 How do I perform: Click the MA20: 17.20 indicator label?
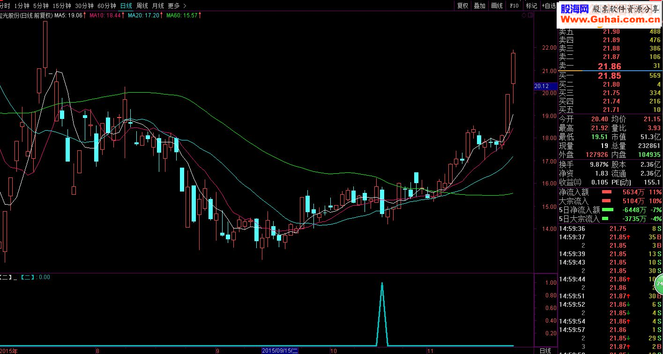click(x=145, y=15)
